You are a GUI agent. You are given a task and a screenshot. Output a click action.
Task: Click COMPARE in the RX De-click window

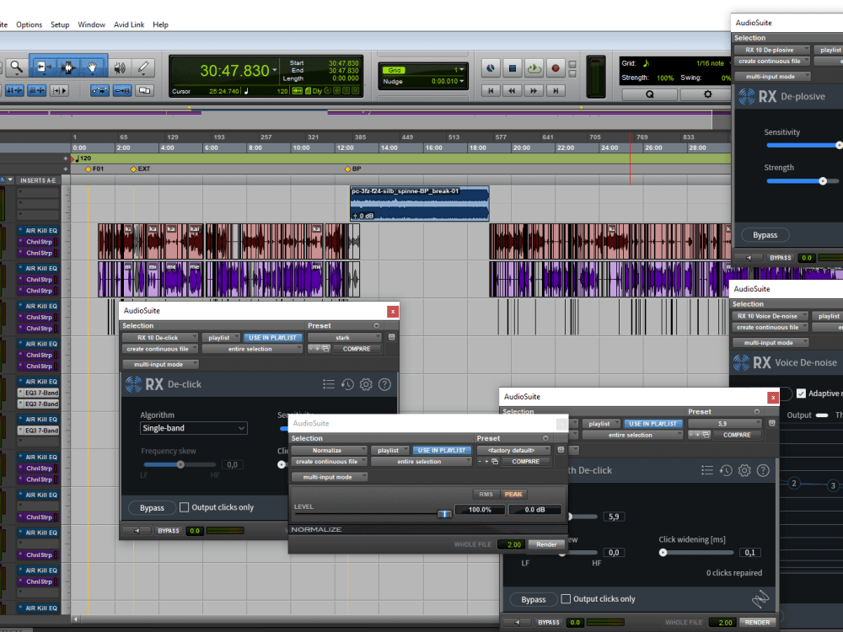[357, 349]
